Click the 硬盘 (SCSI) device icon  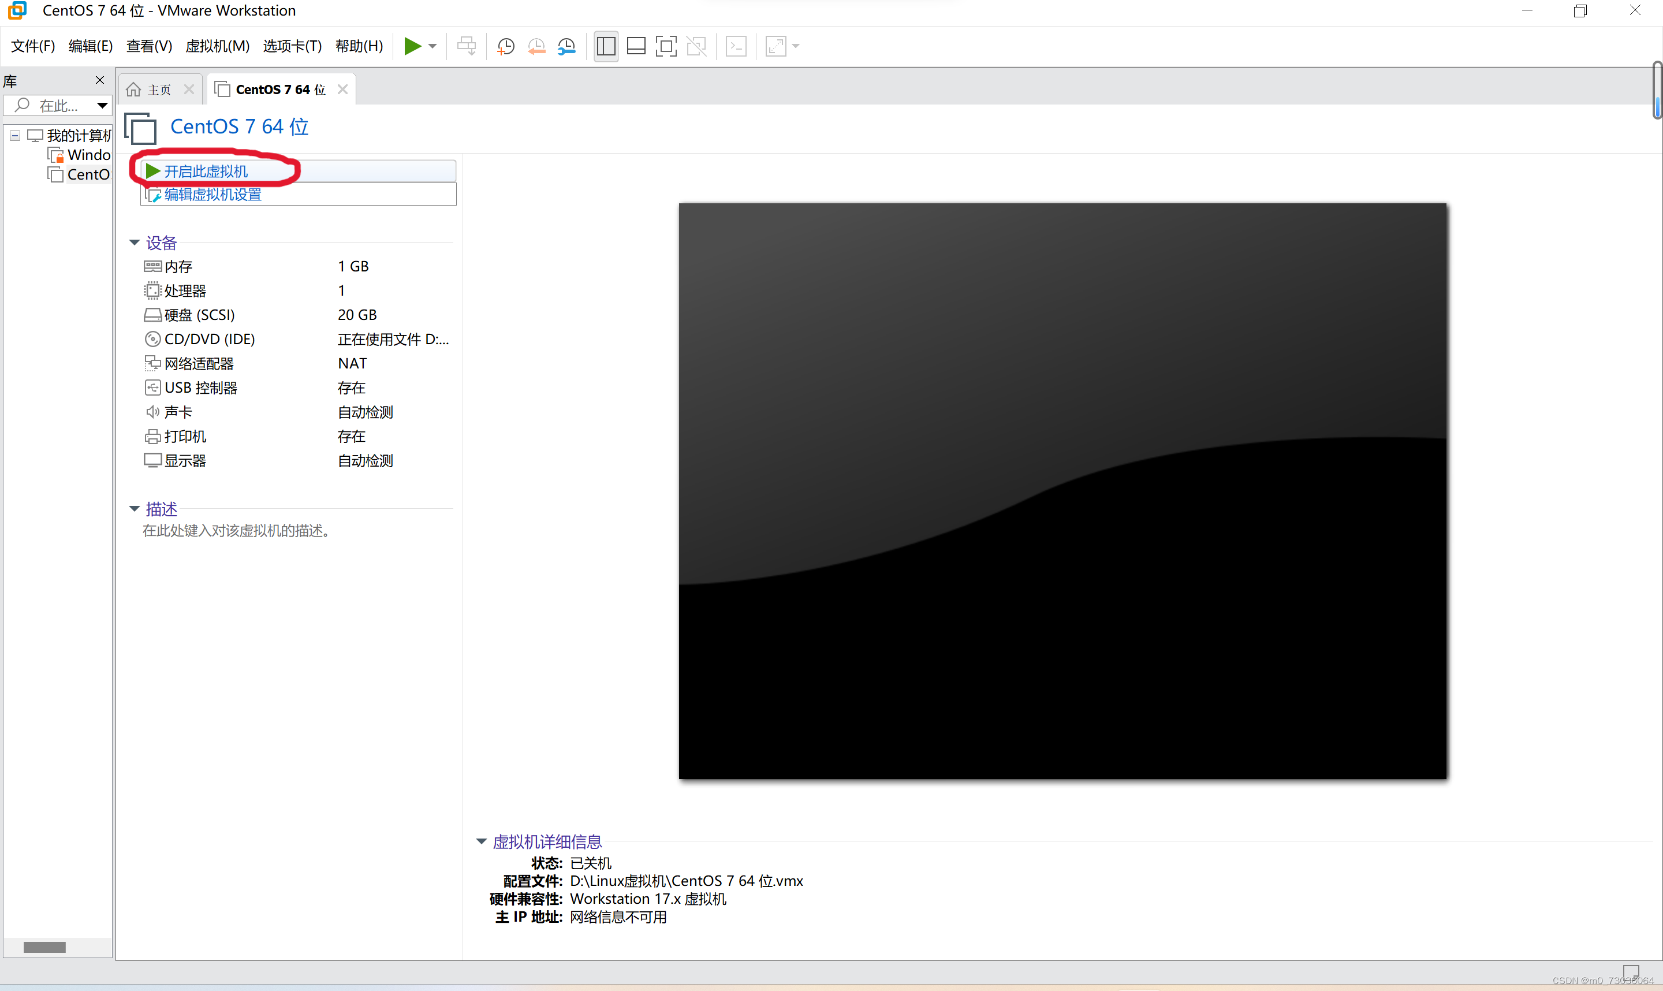point(152,315)
